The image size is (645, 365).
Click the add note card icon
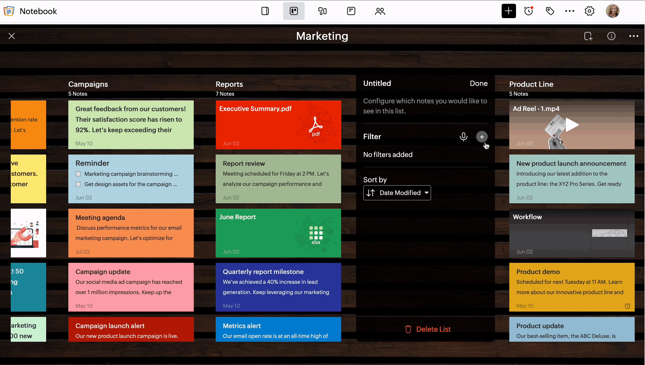588,36
